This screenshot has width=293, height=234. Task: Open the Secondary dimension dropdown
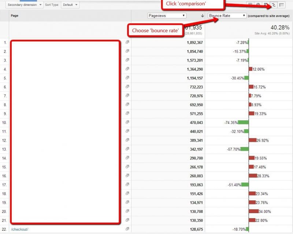click(25, 5)
